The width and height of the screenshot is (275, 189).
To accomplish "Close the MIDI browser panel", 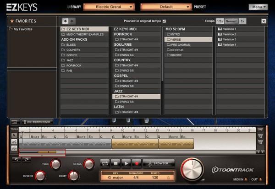I will [x=264, y=21].
